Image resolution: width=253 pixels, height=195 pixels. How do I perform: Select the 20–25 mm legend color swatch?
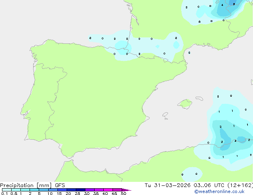71,190
